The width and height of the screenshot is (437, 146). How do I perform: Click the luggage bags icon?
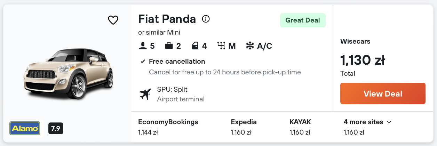(x=169, y=46)
